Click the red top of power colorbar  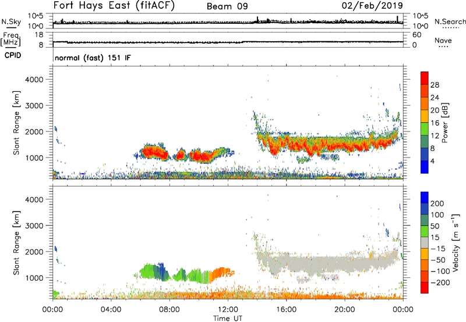pyautogui.click(x=425, y=78)
